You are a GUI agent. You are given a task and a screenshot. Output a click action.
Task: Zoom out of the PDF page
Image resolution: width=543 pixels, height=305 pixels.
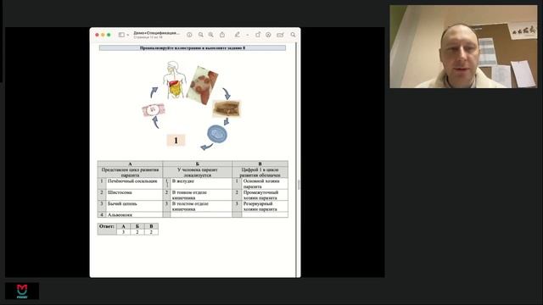[x=200, y=35]
